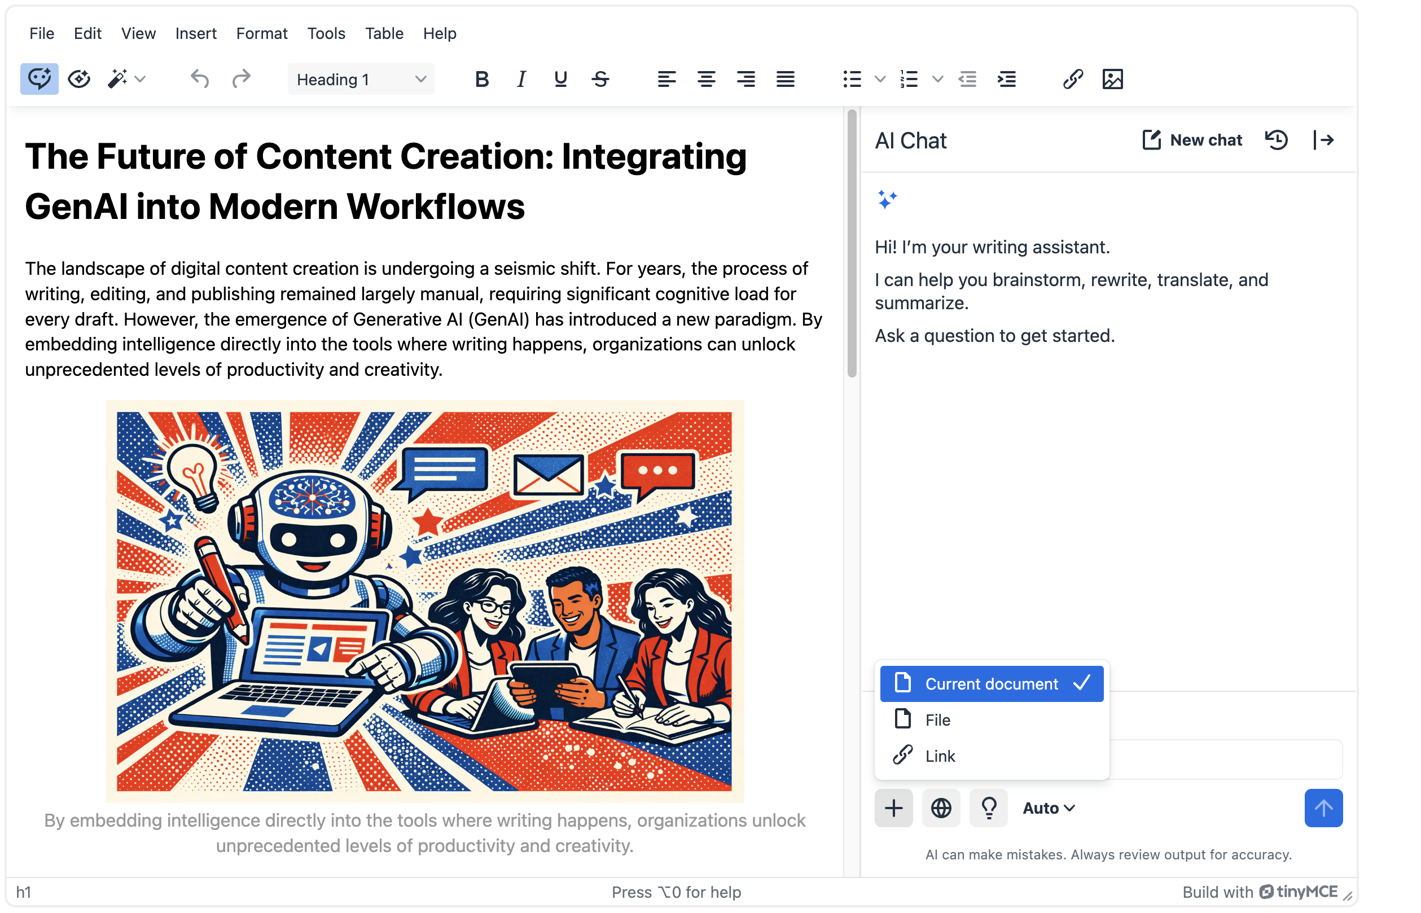
Task: Open the Format menu
Action: 261,33
